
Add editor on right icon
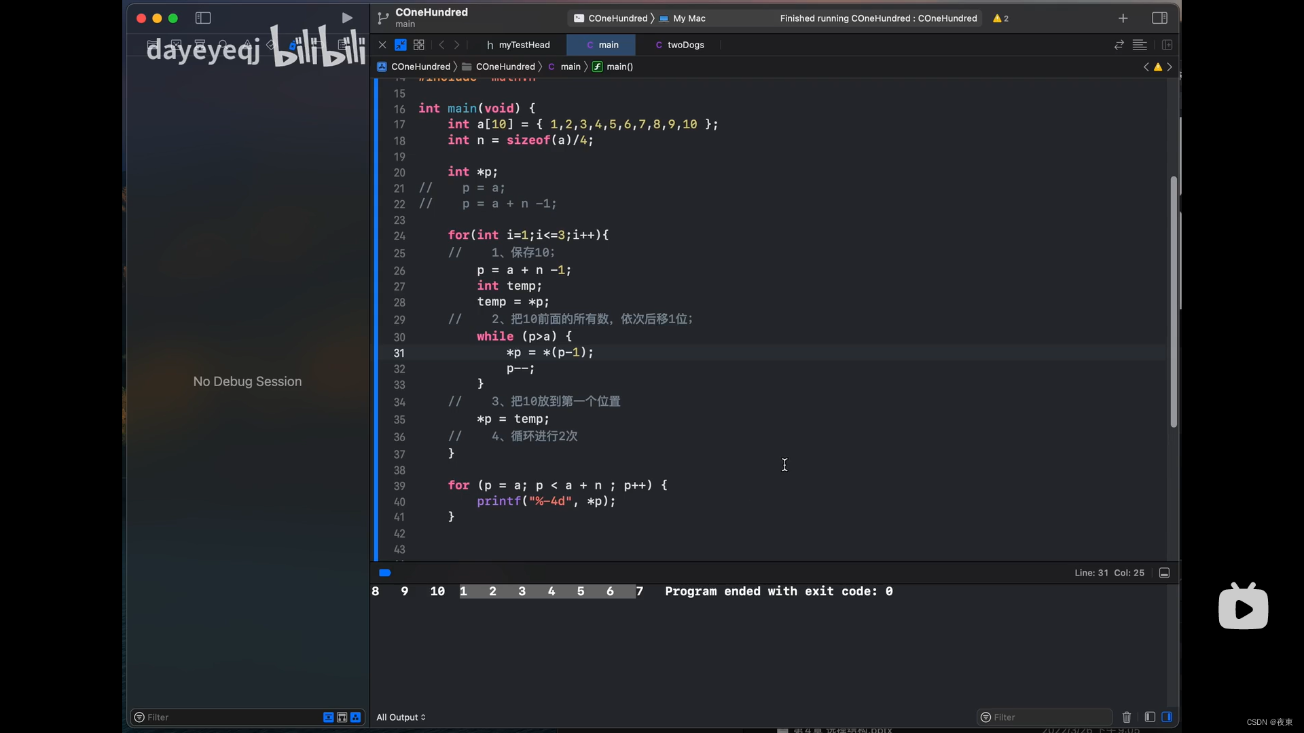click(x=1167, y=45)
